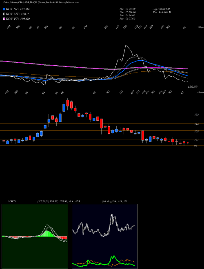Select the DOW ST: 102.34 legend label
This screenshot has height=269, width=204.
(x=18, y=9)
